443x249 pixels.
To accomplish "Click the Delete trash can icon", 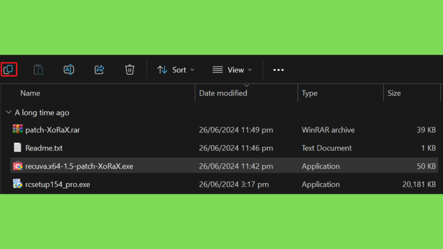I will tap(130, 70).
